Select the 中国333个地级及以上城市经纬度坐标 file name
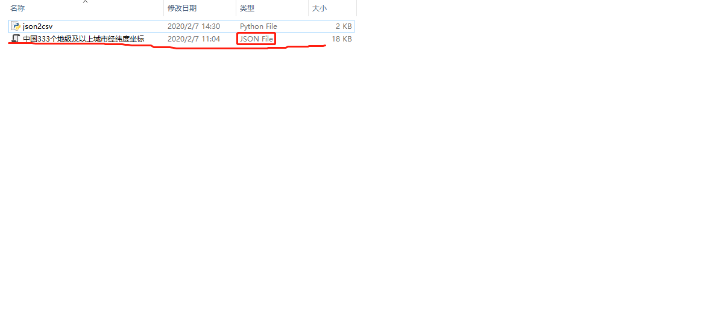This screenshot has width=727, height=314. (x=84, y=39)
